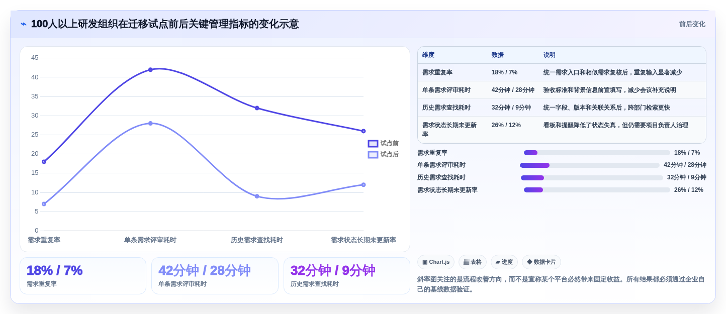Click table value 32分钟 / 9分钟
The height and width of the screenshot is (314, 726).
[x=511, y=108]
